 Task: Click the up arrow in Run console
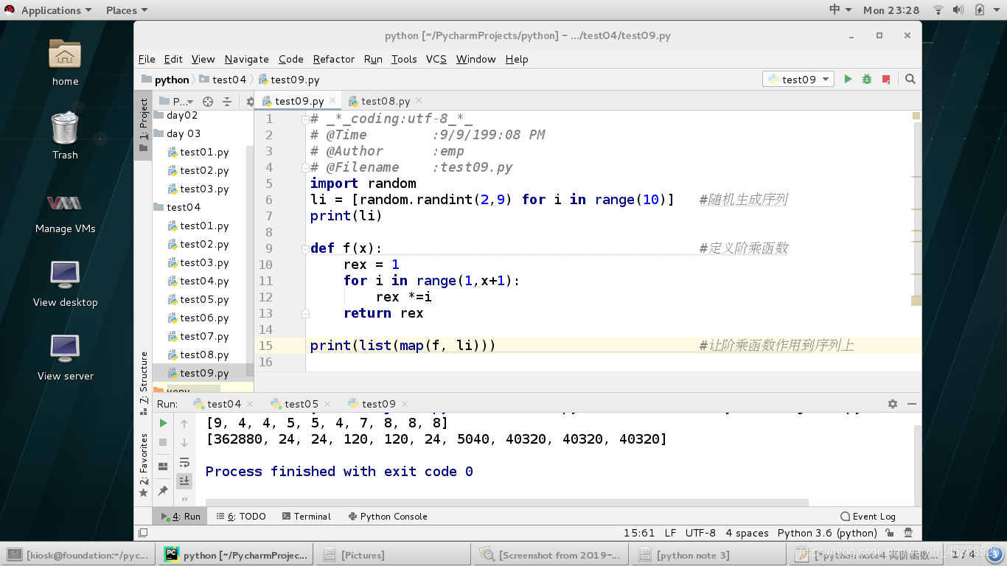pyautogui.click(x=184, y=423)
